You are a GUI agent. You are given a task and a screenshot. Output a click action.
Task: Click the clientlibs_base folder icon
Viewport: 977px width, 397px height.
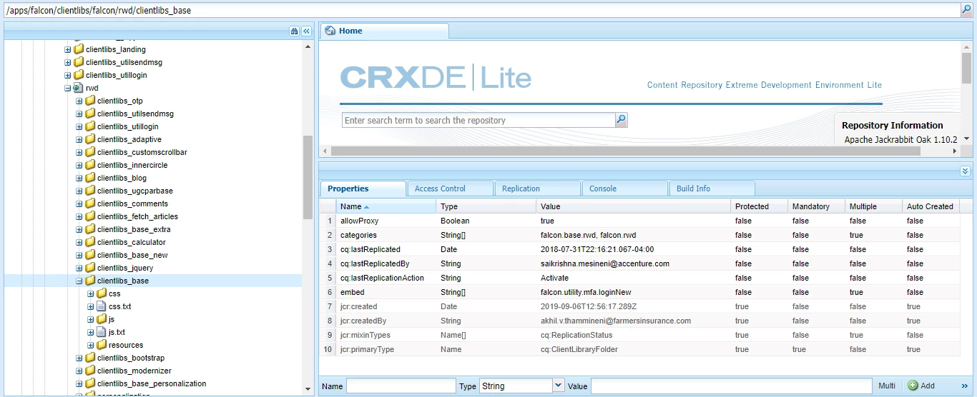point(90,281)
